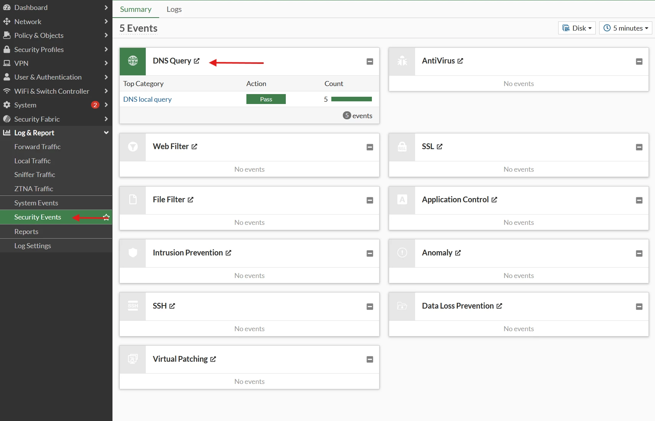Toggle favorite star on Security Events
The image size is (655, 421).
tap(106, 217)
